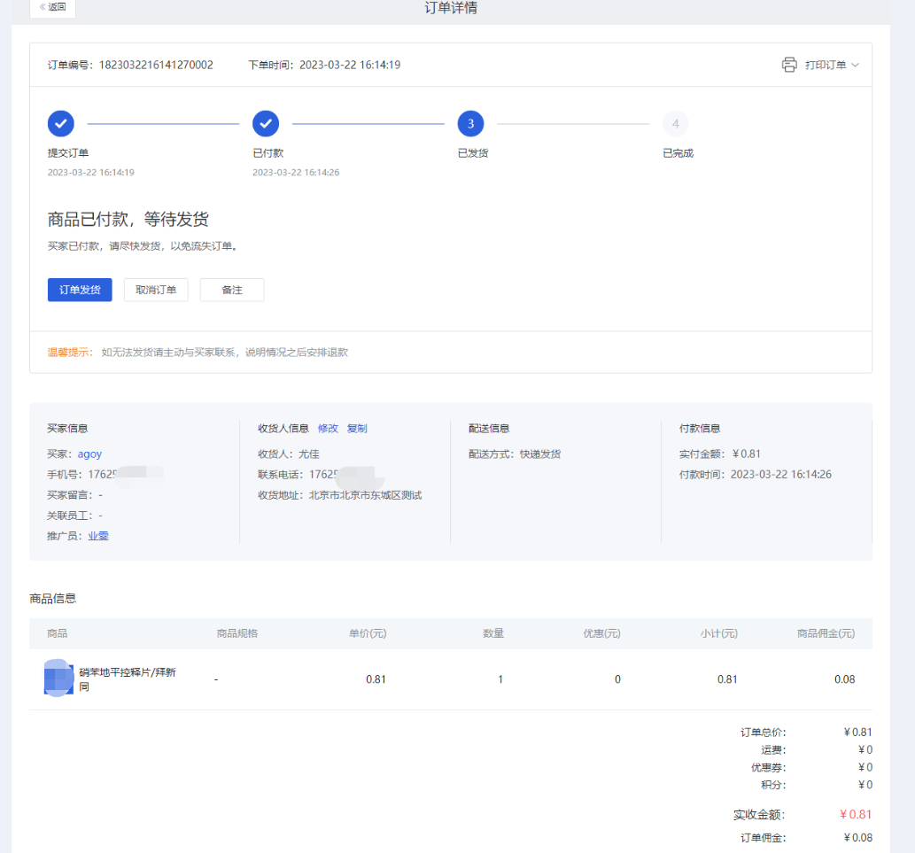Click the address 北京市北京市东城区测试
Viewport: 915px width, 853px height.
point(365,495)
